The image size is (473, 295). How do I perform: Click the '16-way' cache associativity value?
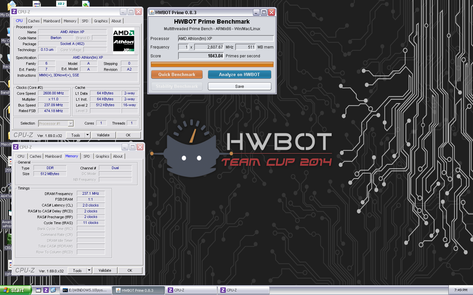click(x=129, y=105)
